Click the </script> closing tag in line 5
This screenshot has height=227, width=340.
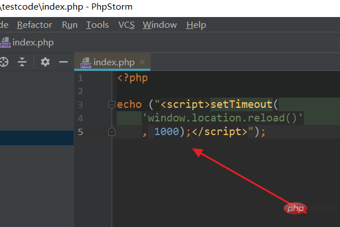(x=220, y=132)
